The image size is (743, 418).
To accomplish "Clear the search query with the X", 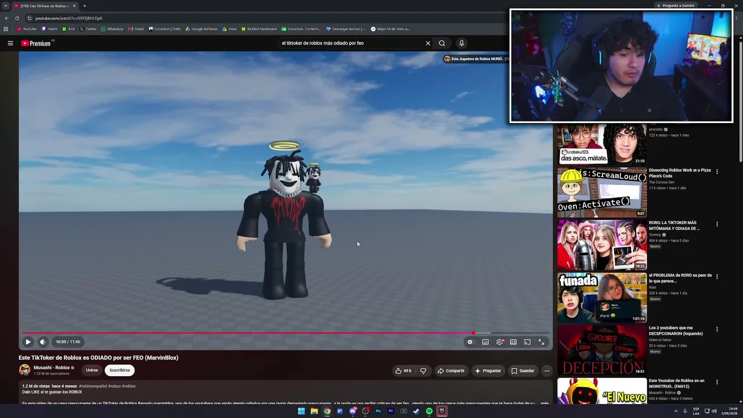I will (428, 43).
